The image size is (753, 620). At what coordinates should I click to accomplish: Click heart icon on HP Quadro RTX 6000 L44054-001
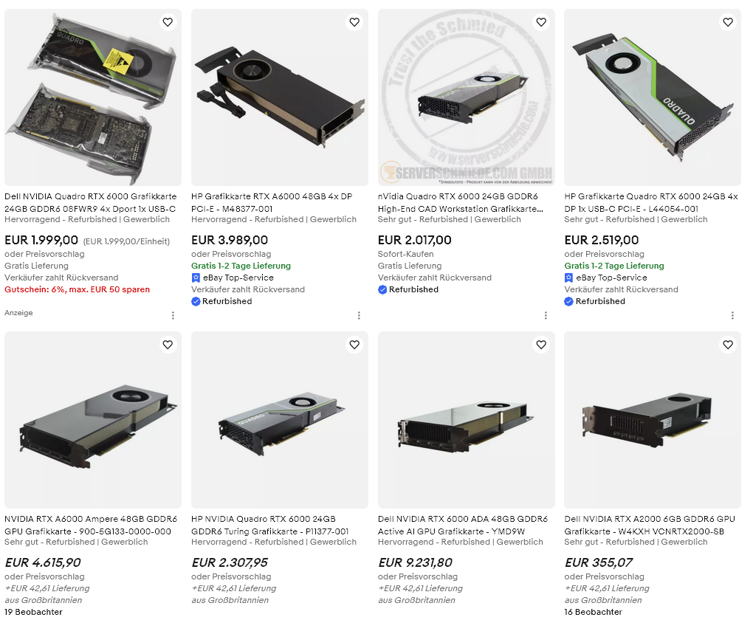tap(728, 22)
